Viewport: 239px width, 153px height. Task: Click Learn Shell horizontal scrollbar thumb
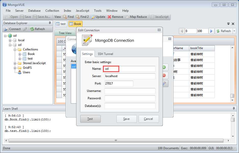click(116, 141)
